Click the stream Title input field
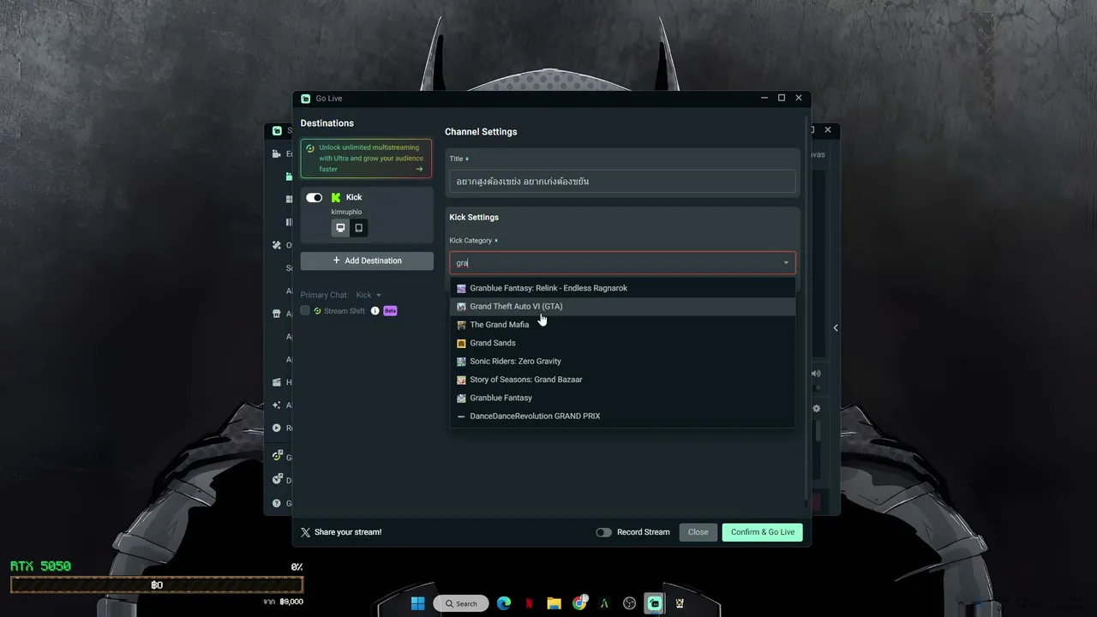The height and width of the screenshot is (617, 1097). click(x=622, y=181)
